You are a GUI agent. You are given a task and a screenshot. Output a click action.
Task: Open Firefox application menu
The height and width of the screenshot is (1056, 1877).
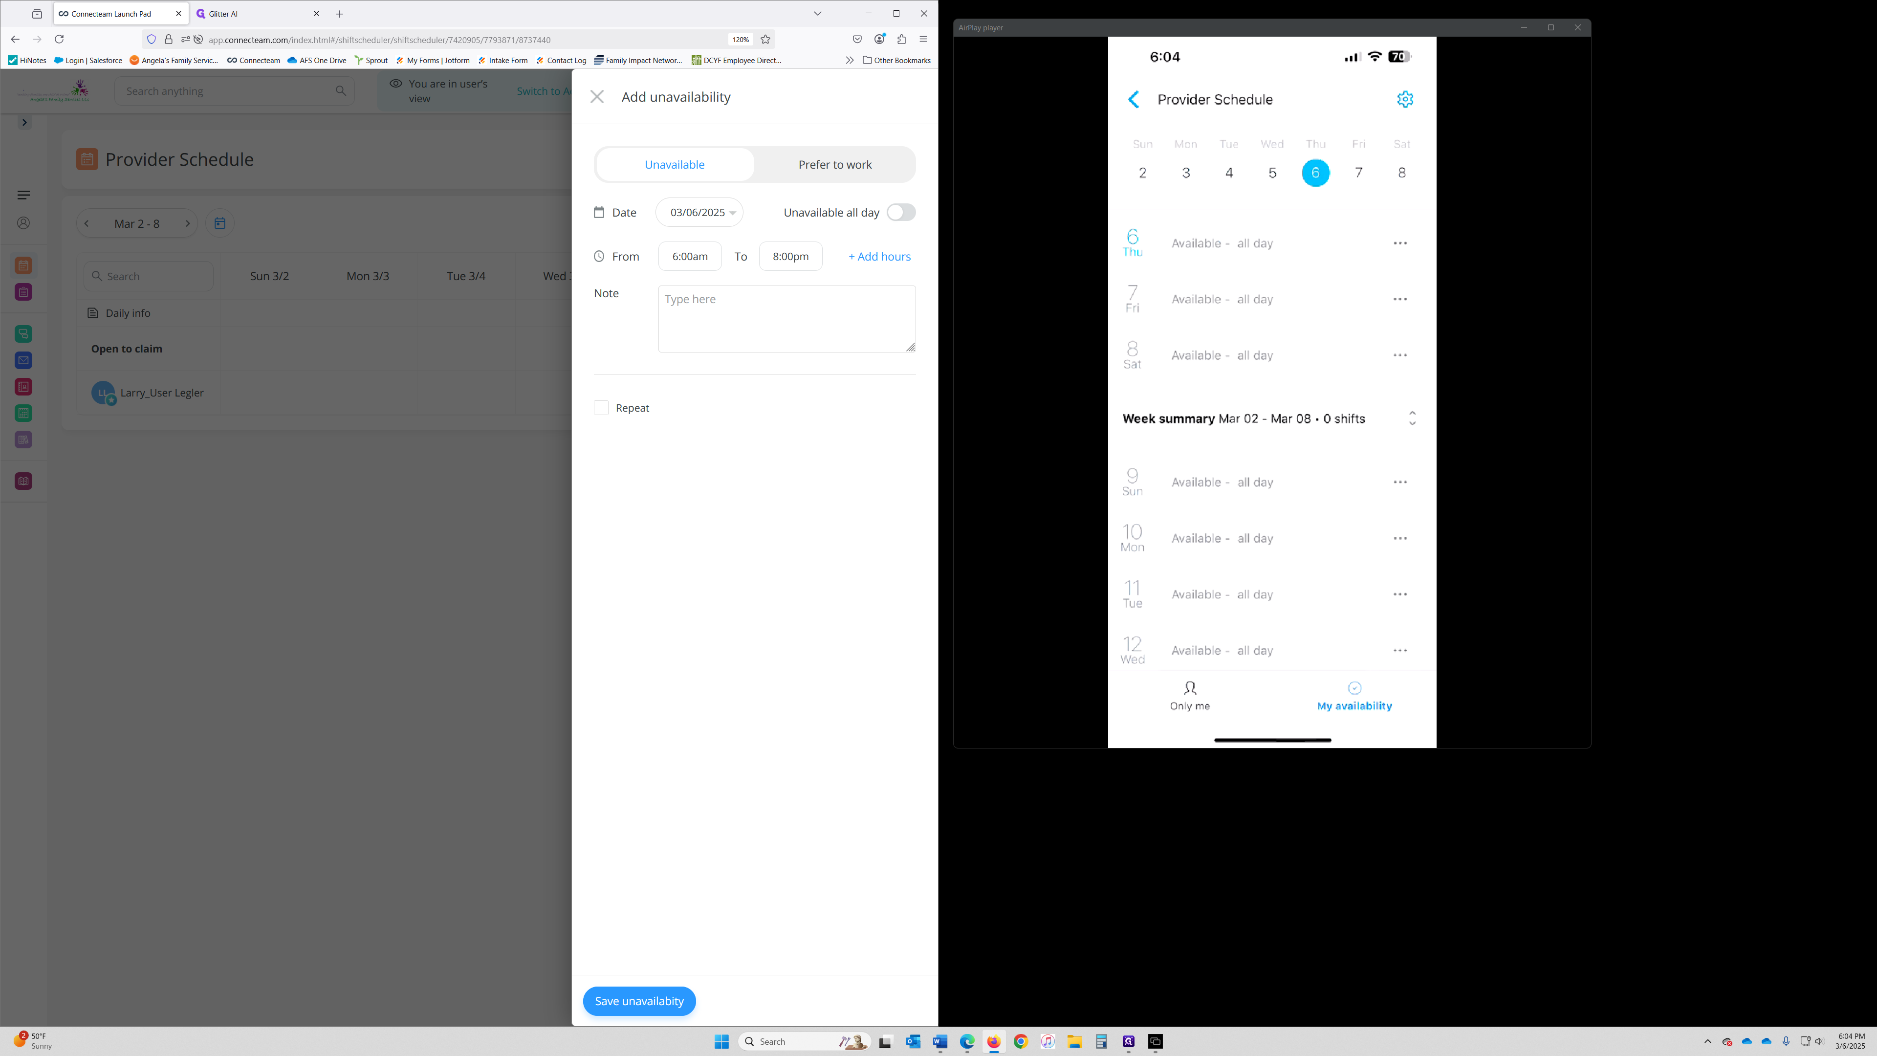[923, 39]
